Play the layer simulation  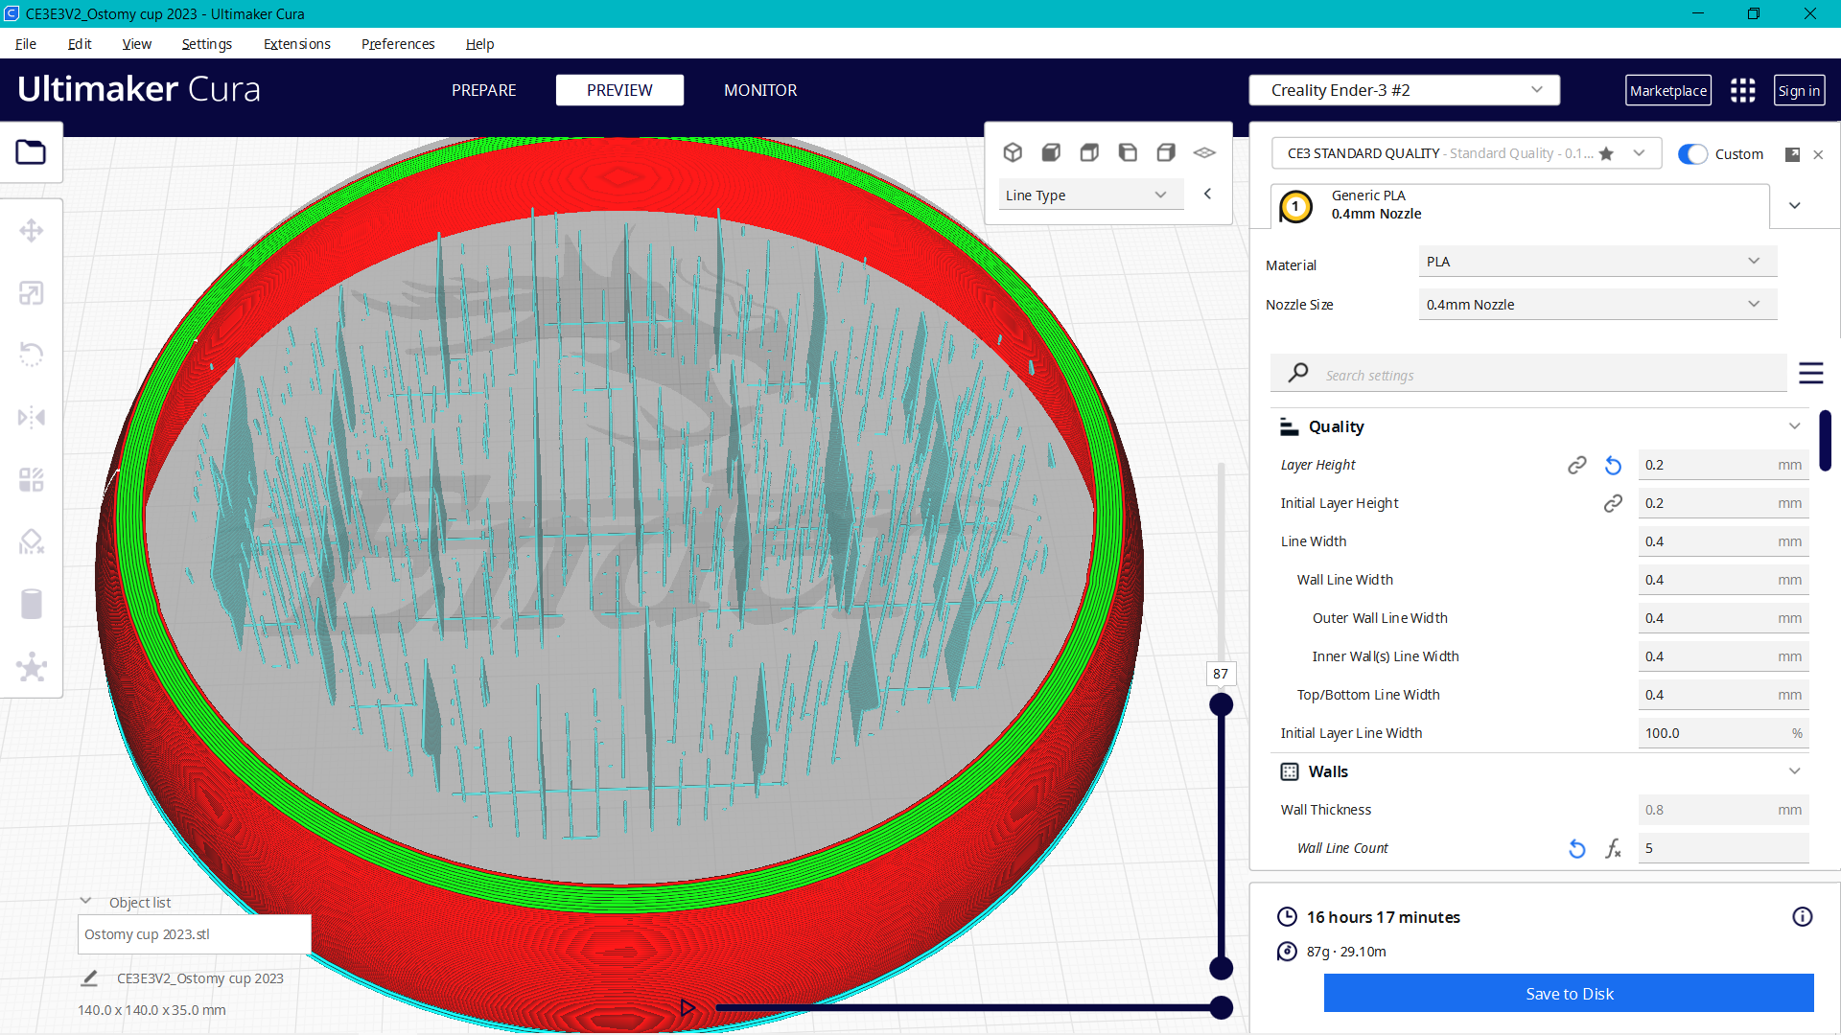(x=687, y=1007)
